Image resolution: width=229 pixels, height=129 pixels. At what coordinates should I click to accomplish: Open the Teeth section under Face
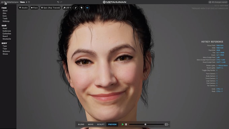(5, 19)
